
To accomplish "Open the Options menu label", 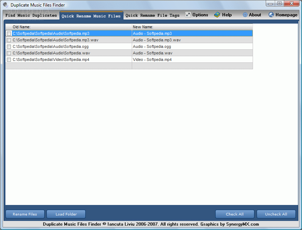I will coord(200,15).
